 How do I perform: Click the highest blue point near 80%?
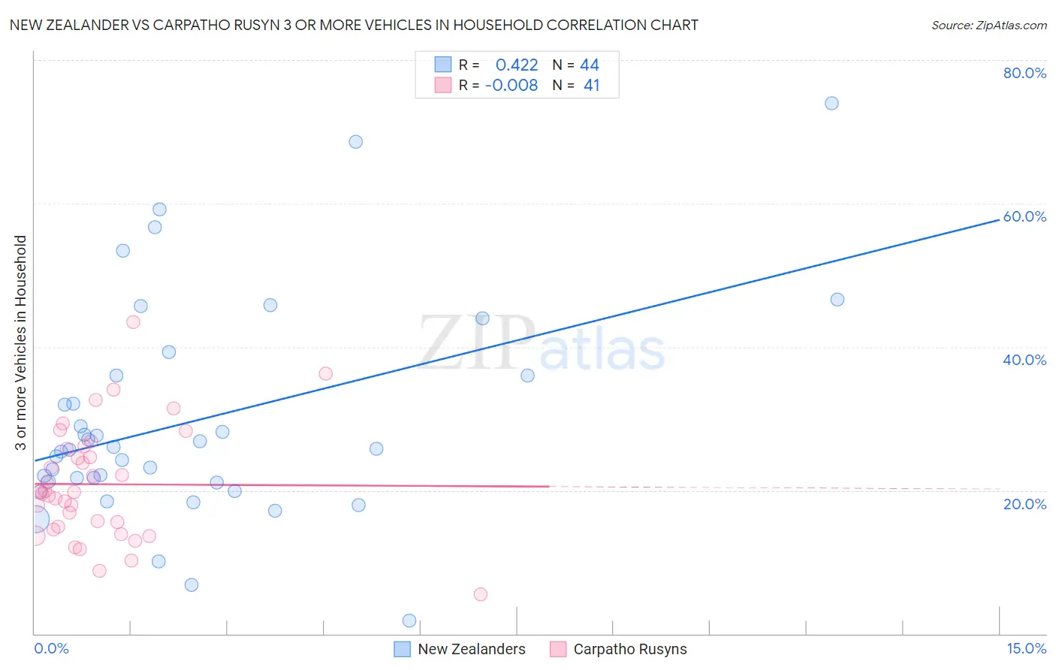click(x=831, y=103)
